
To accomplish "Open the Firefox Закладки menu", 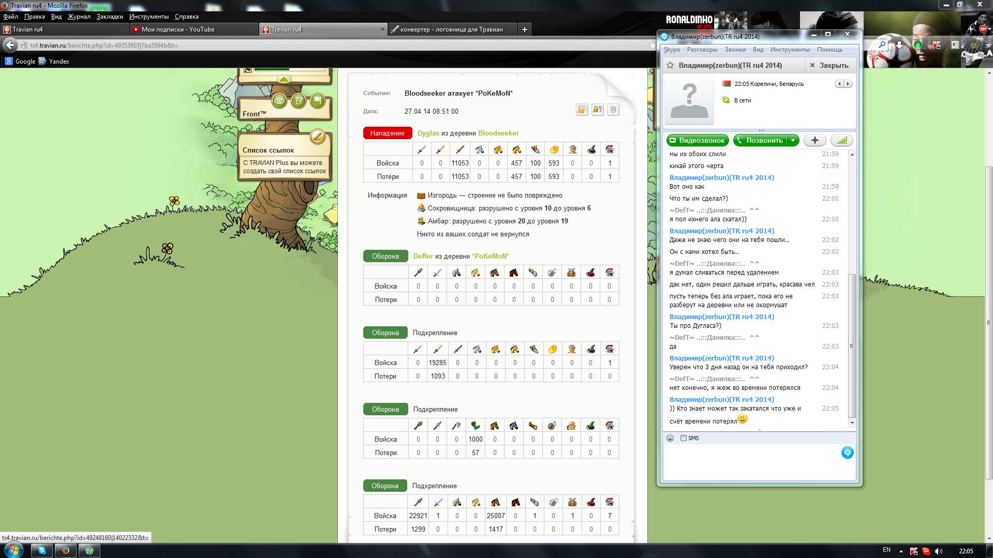I will point(110,17).
